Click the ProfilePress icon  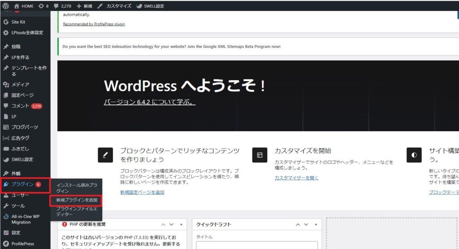coord(6,244)
